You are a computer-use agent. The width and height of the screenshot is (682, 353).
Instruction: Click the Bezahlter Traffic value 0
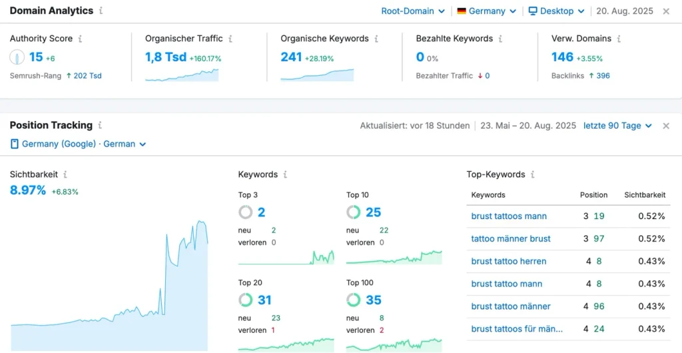pos(487,76)
